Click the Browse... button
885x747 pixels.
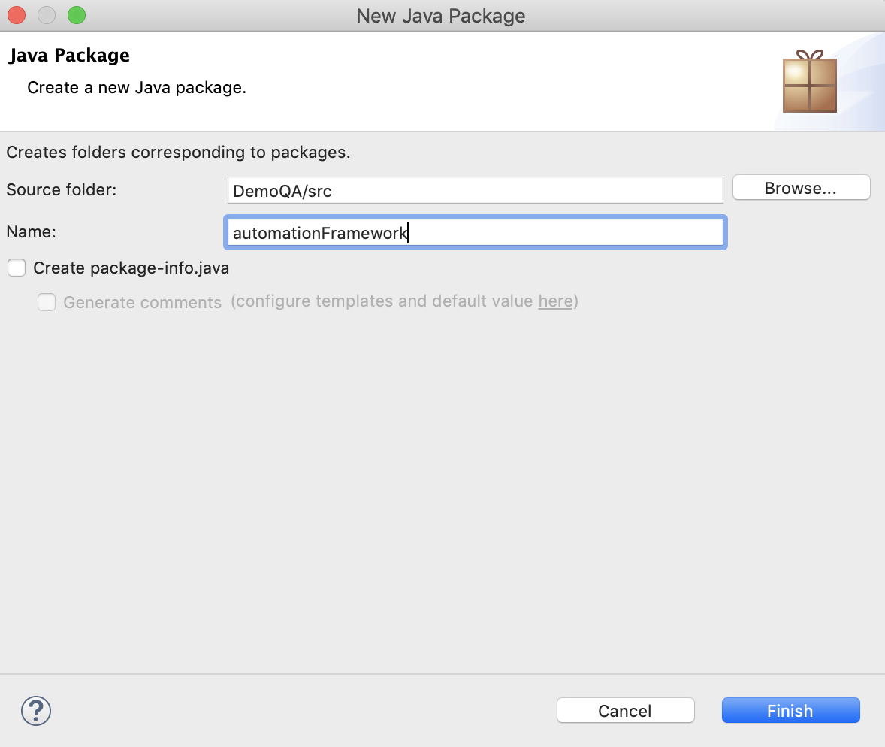click(x=801, y=188)
